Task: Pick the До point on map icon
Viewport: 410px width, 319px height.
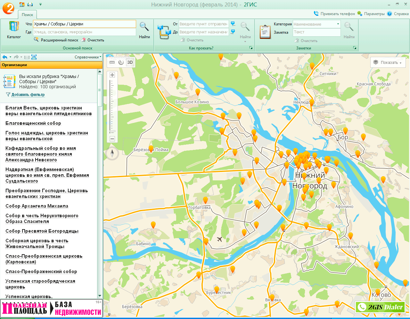Action: (233, 32)
